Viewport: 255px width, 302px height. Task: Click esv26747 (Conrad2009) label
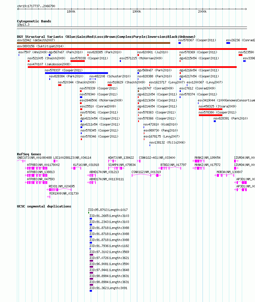click(x=156, y=88)
